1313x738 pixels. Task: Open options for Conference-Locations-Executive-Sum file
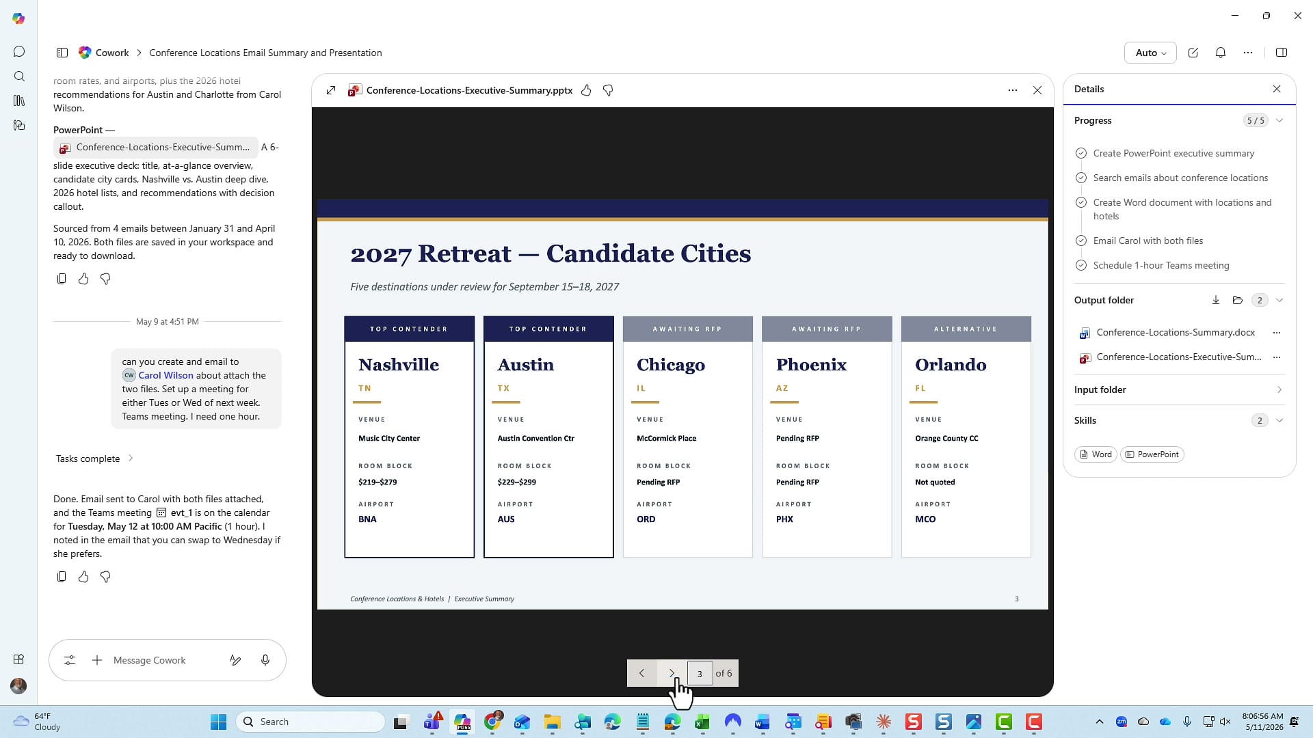click(x=1277, y=357)
